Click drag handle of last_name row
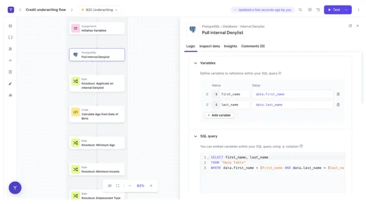 click(x=207, y=104)
